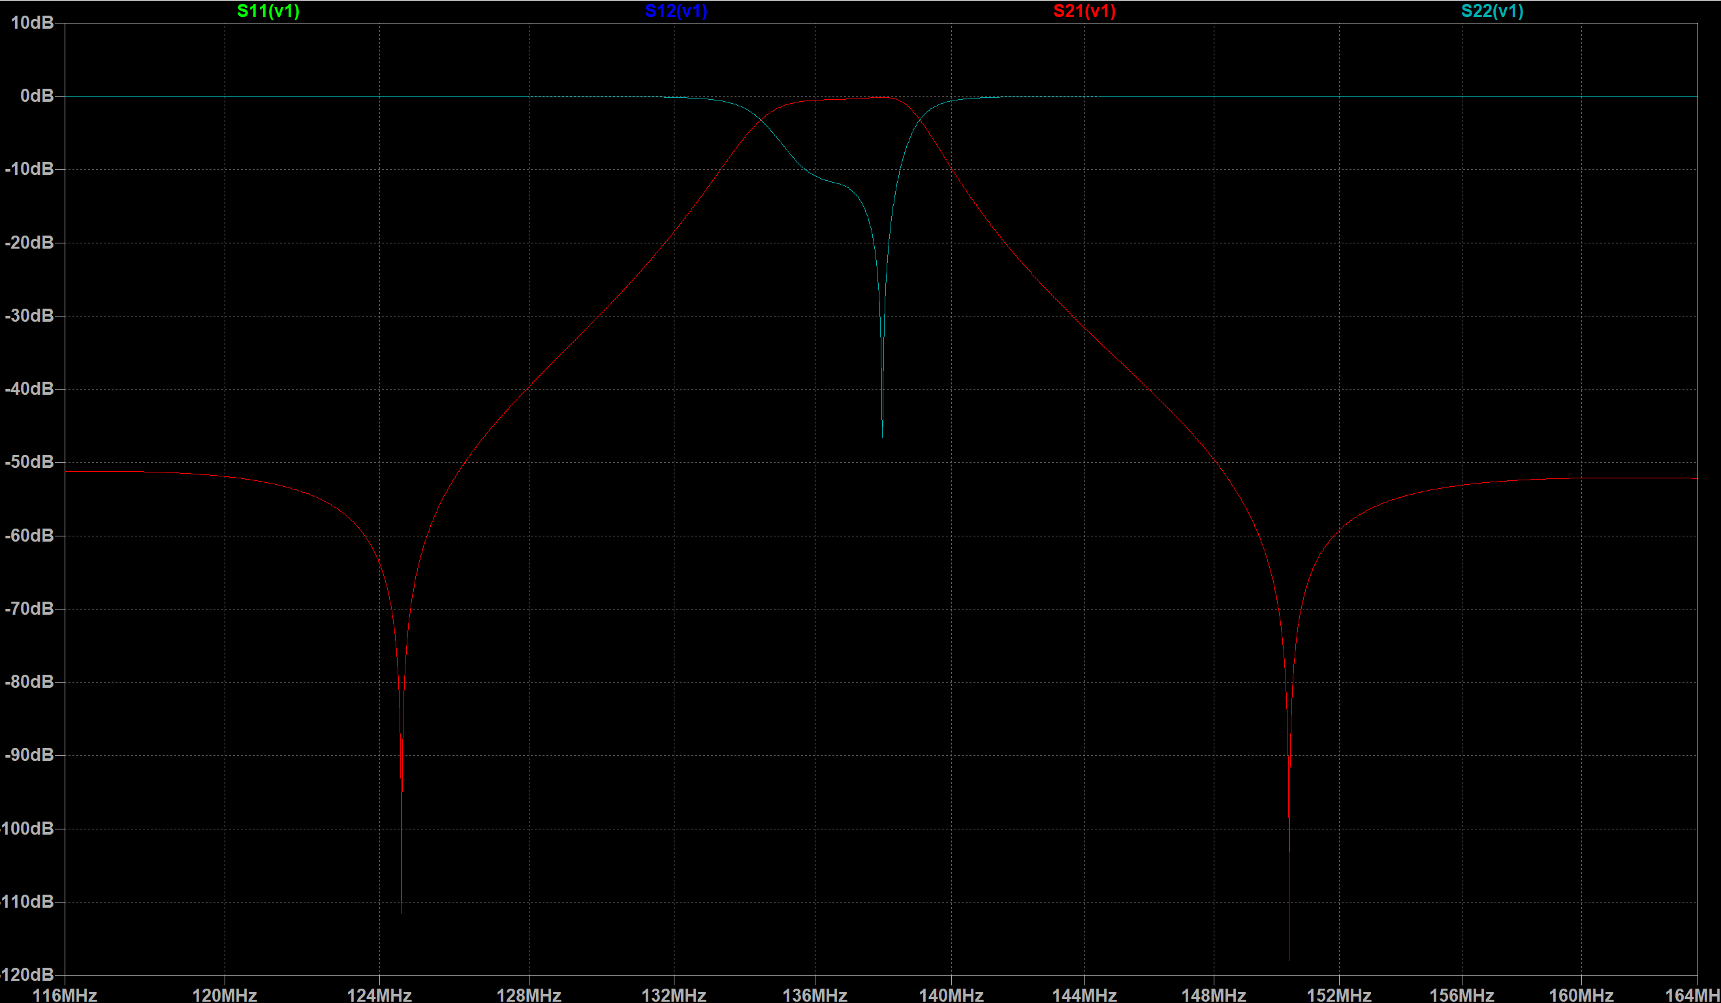This screenshot has height=1003, width=1721.
Task: Click the 160MHz frequency axis label
Action: [1582, 995]
